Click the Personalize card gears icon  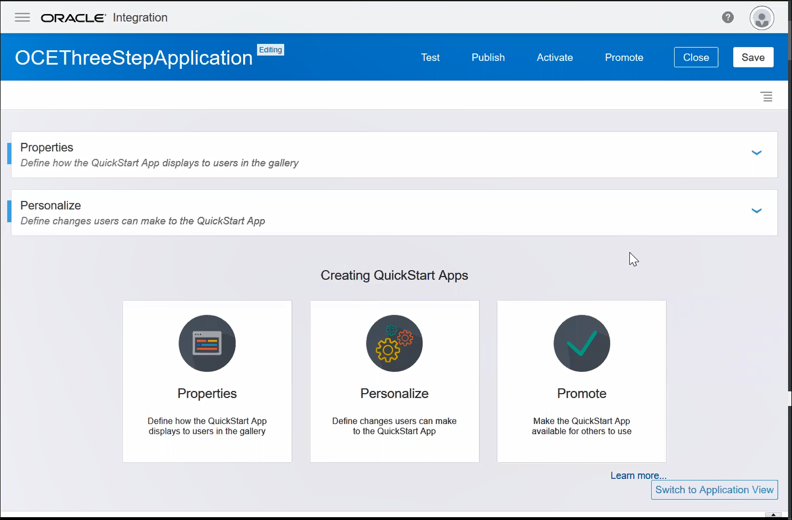(395, 343)
